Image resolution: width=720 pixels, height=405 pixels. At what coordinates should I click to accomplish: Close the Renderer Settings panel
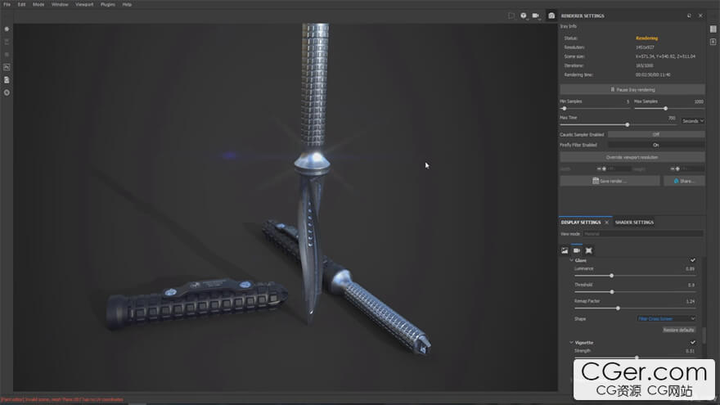pyautogui.click(x=700, y=16)
